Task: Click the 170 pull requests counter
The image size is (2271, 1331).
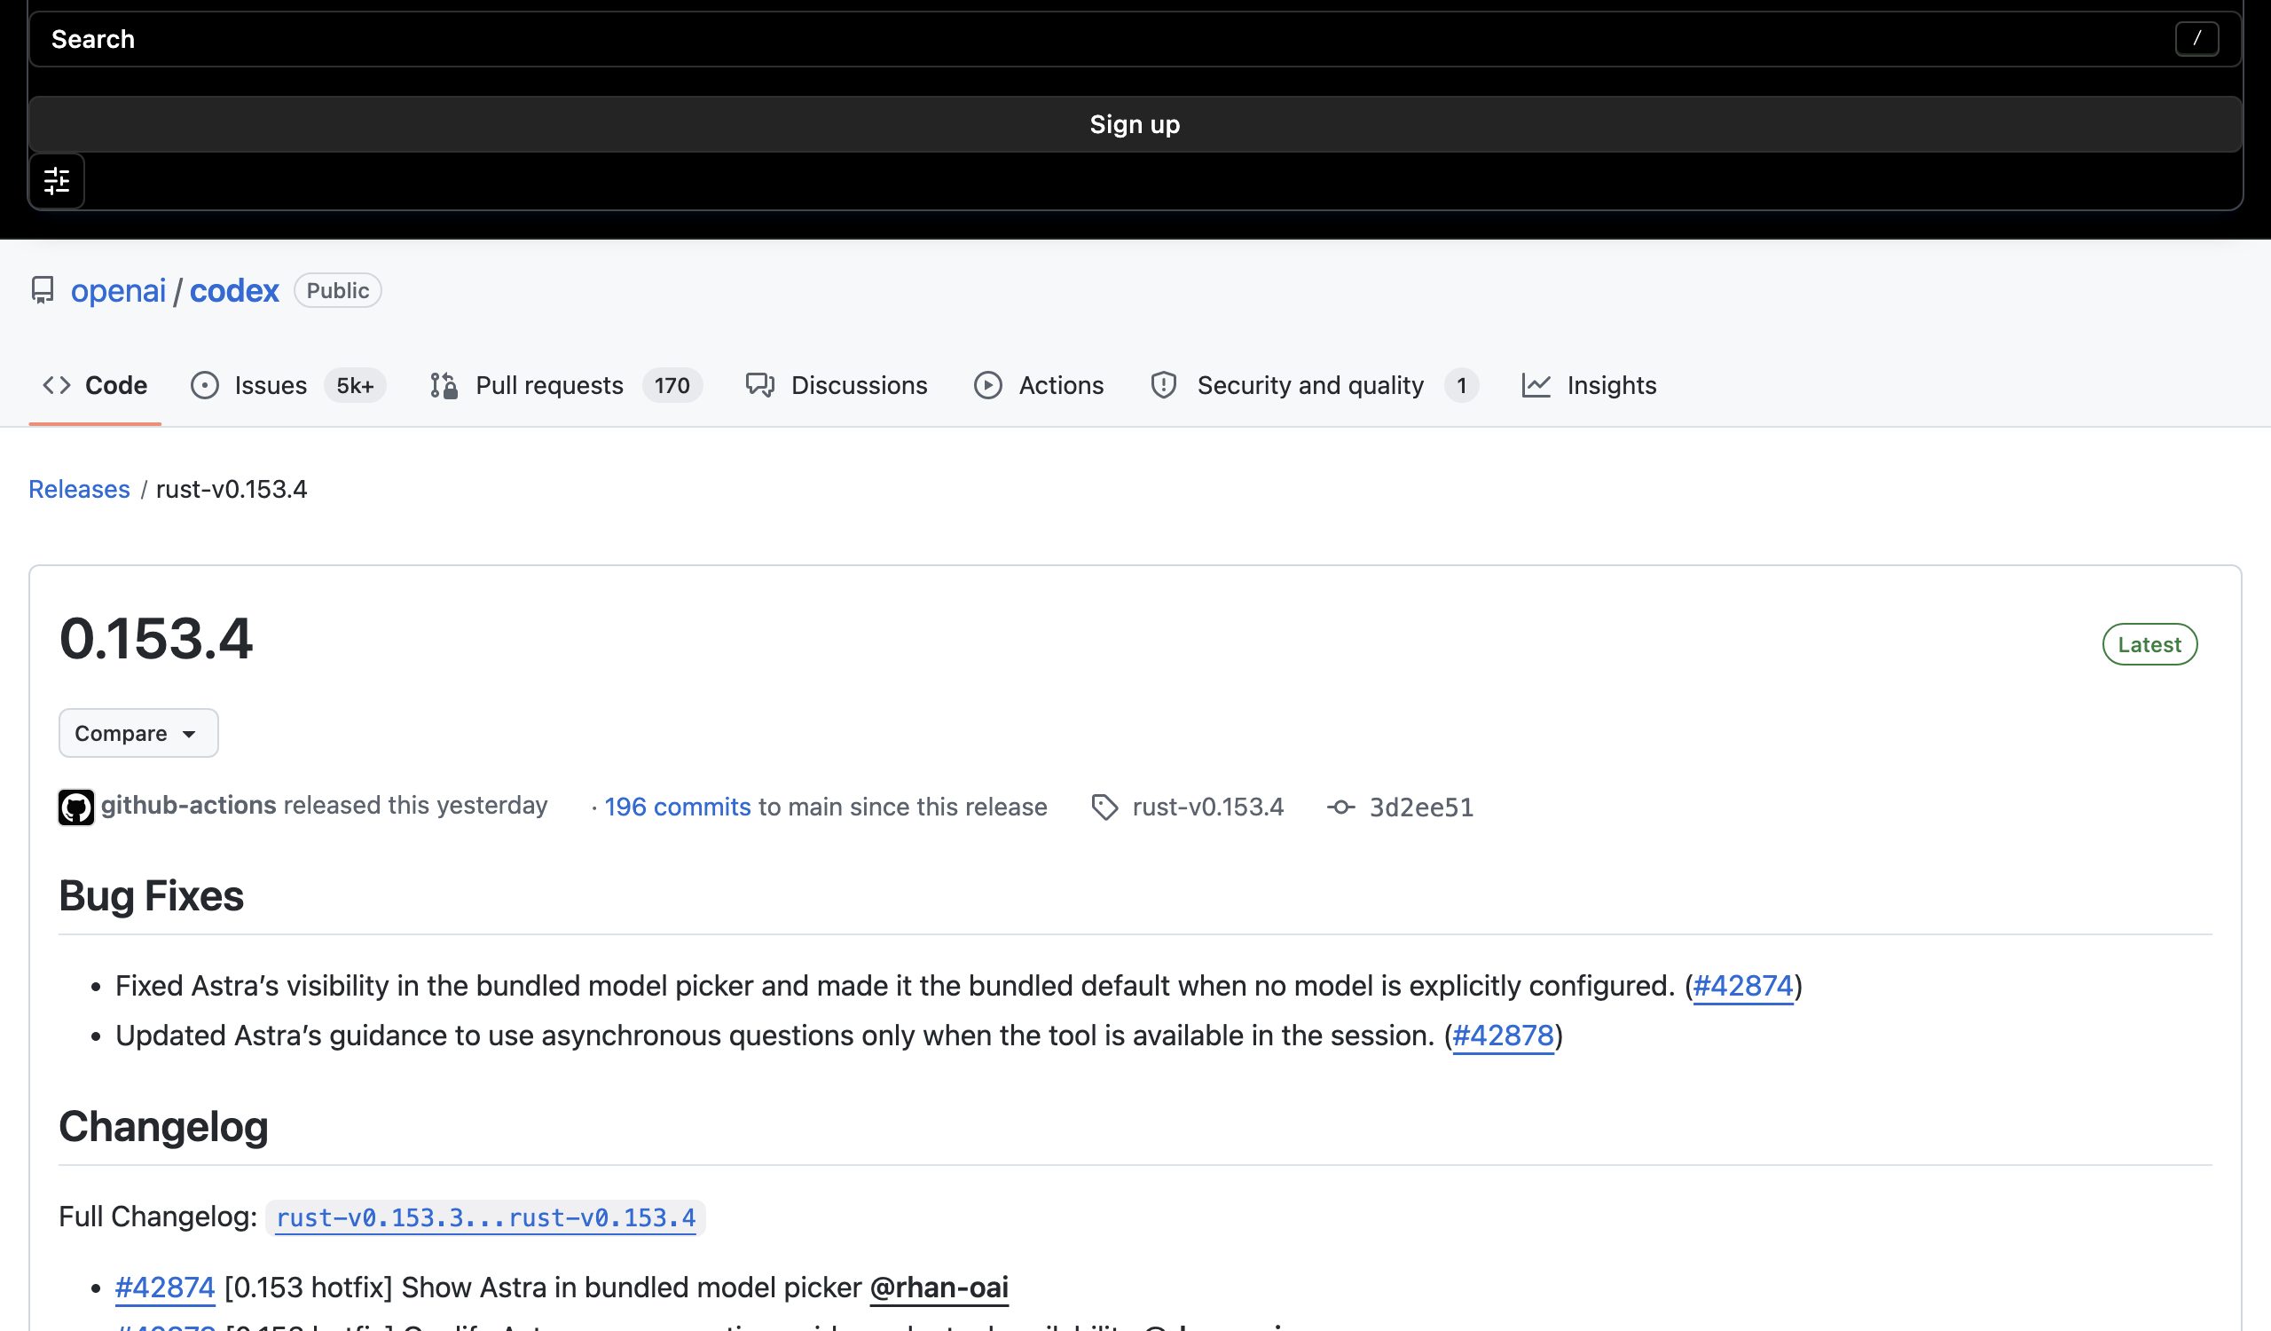Action: pos(672,386)
